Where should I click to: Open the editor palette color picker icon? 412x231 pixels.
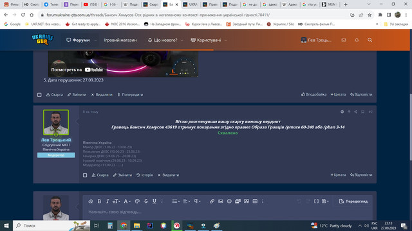tap(137, 201)
